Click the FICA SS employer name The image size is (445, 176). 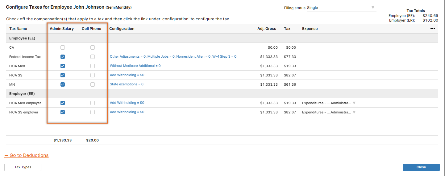tap(24, 112)
